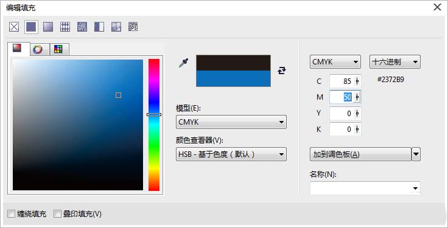Open the Y value slider popup
The height and width of the screenshot is (228, 448).
tap(357, 114)
